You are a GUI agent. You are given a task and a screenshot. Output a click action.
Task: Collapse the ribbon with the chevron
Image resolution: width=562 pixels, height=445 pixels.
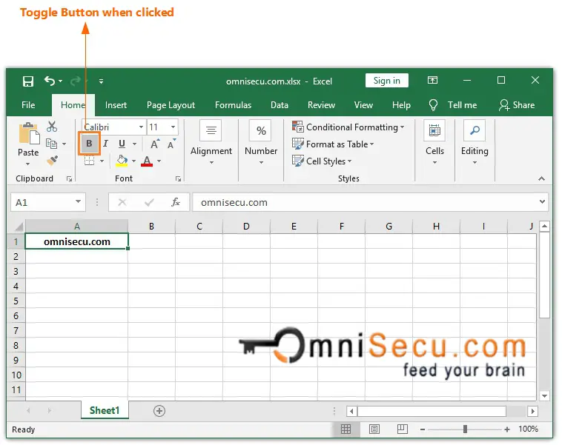coord(541,178)
